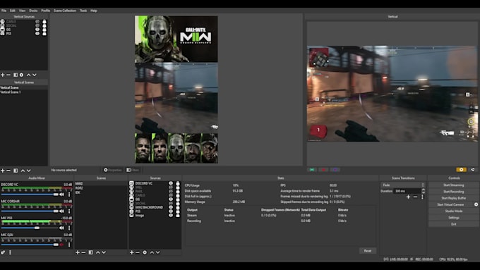Hide DISCORD VC source in Sources dock
Image resolution: width=480 pixels, height=270 pixels.
171,183
